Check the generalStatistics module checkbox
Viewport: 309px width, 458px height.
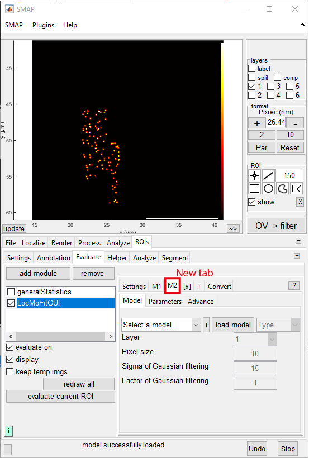(x=11, y=292)
